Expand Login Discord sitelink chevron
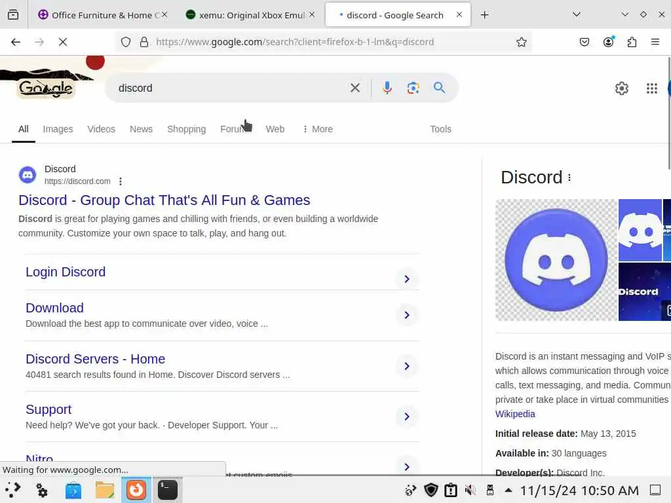671x503 pixels. point(406,279)
